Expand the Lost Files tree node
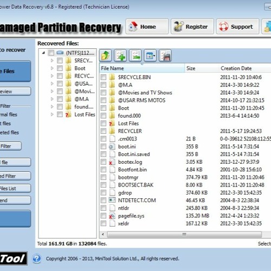The image size is (271, 271). tap(52, 114)
